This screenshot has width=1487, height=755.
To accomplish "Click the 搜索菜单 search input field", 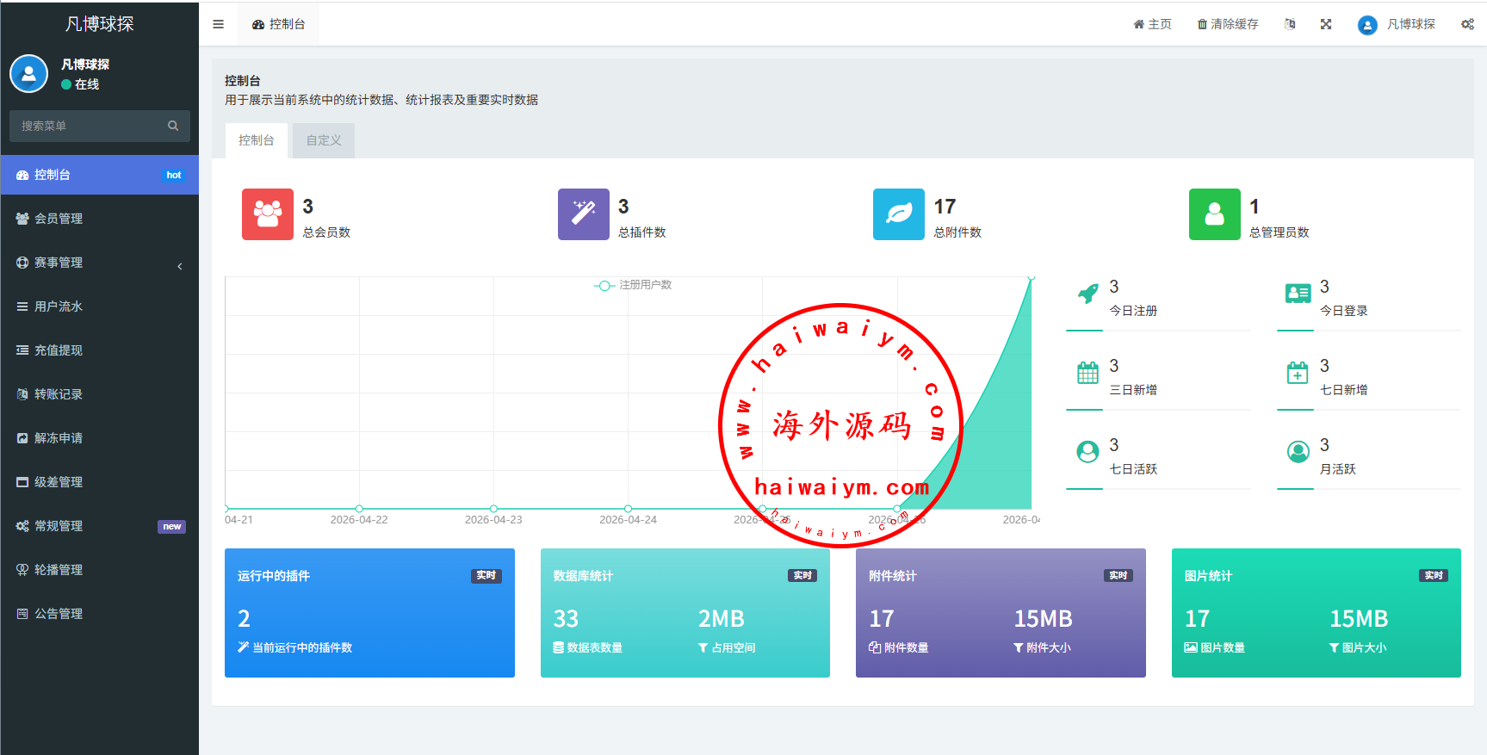I will [x=90, y=126].
